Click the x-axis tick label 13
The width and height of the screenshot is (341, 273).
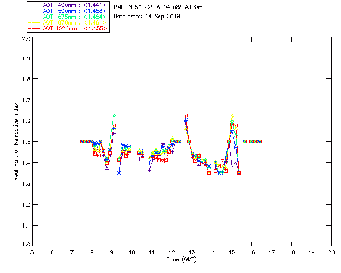[192, 252]
